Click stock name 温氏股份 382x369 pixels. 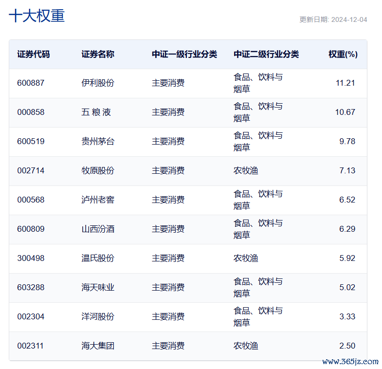point(98,258)
